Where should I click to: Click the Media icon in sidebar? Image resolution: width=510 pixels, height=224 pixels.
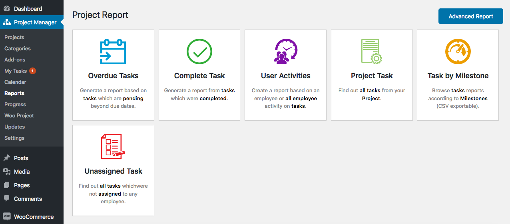(x=7, y=171)
